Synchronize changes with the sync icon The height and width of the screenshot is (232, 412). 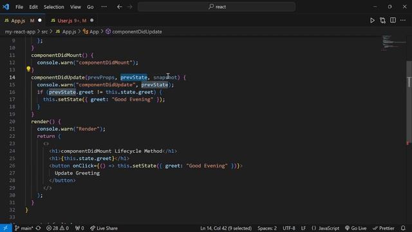[39, 228]
